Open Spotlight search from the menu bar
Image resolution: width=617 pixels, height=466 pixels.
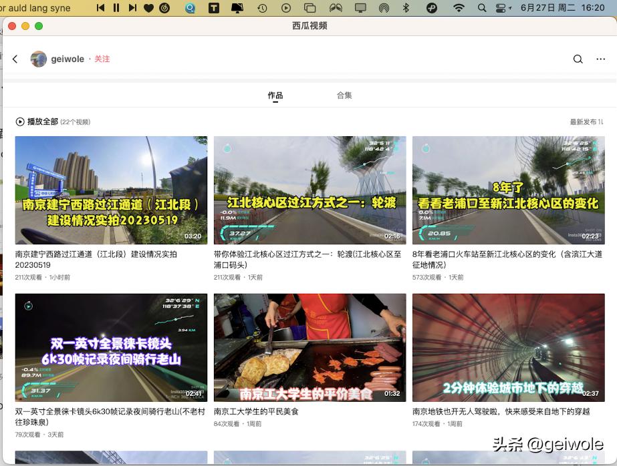(482, 9)
